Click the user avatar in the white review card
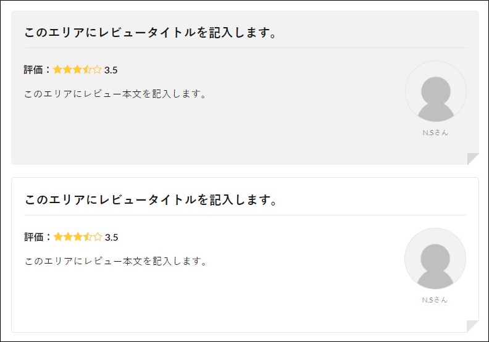The height and width of the screenshot is (342, 489). [435, 259]
